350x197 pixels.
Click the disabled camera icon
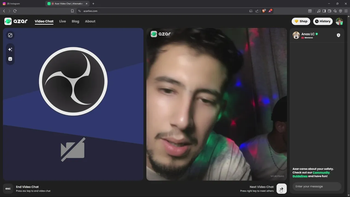[73, 149]
